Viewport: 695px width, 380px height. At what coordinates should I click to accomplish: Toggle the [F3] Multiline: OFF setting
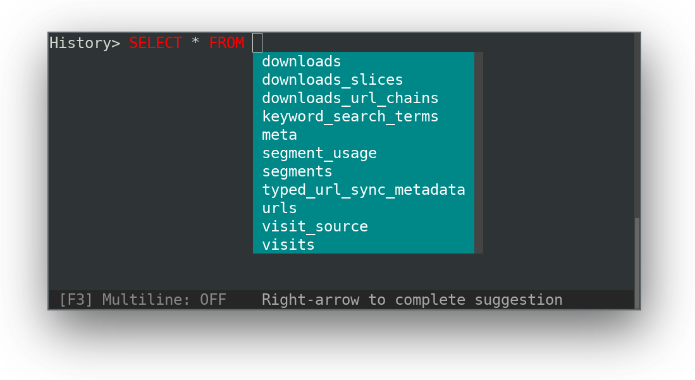[142, 300]
